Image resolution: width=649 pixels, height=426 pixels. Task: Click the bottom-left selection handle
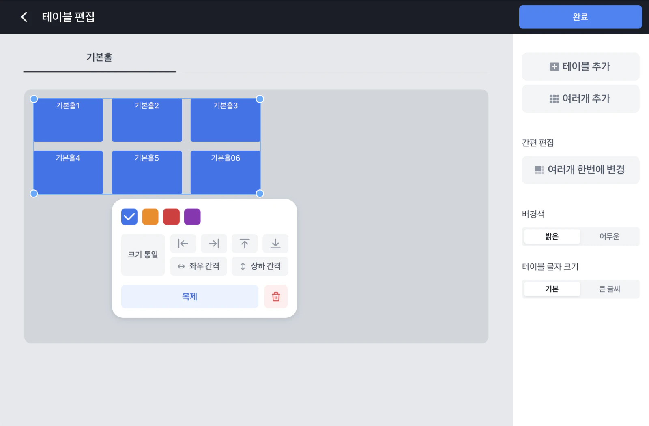click(x=34, y=194)
